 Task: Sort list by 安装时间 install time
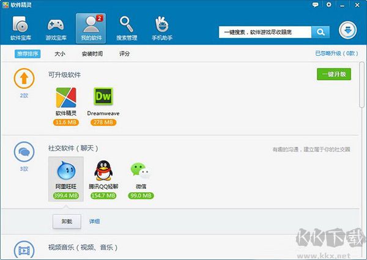pos(92,54)
